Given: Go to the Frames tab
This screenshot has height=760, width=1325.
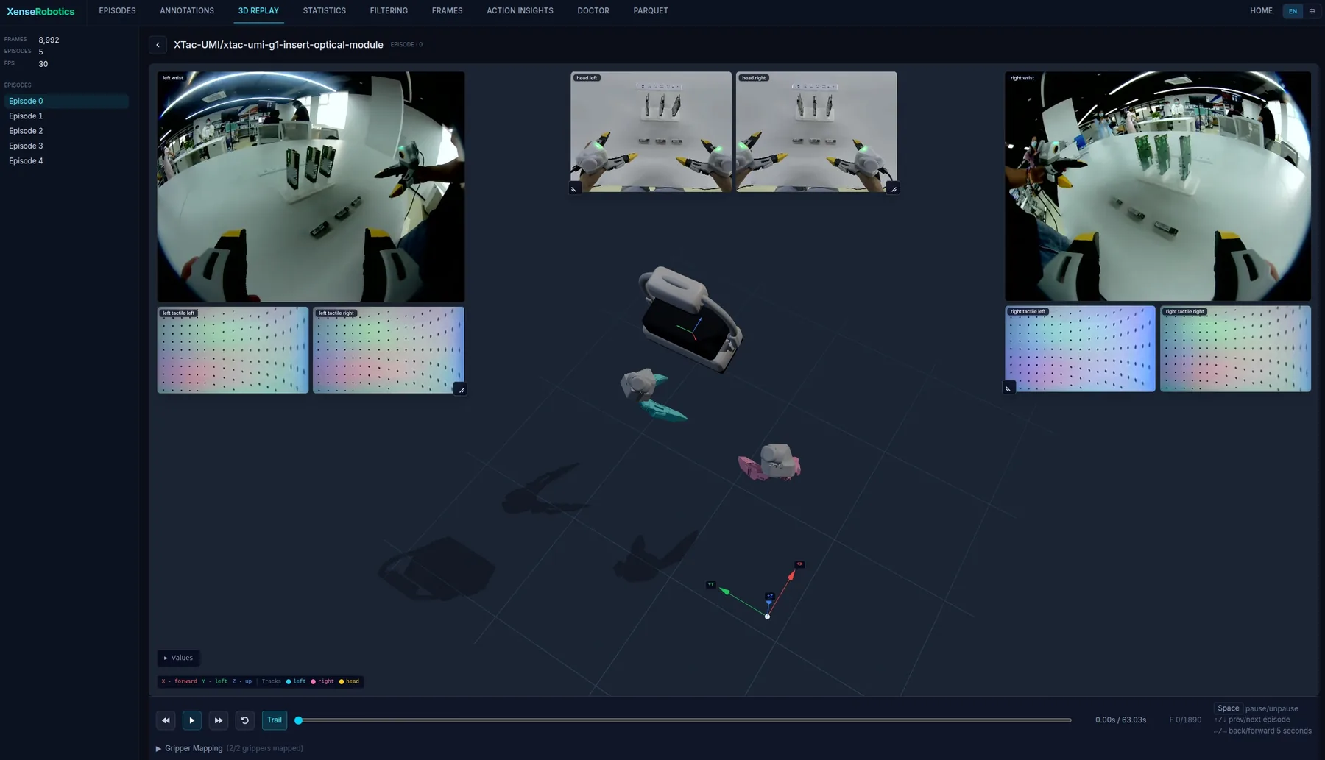Looking at the screenshot, I should 448,11.
